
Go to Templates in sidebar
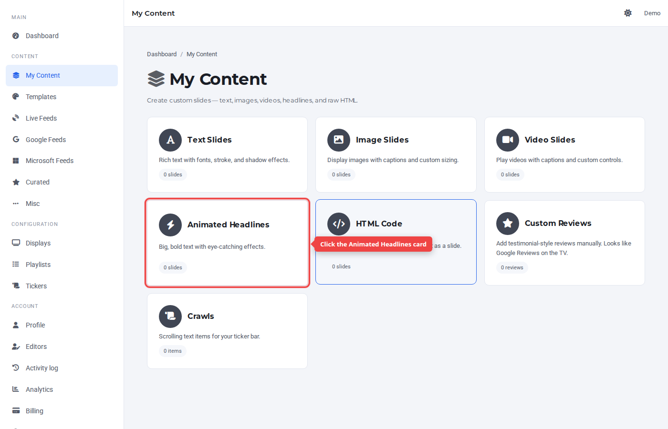tap(62, 97)
